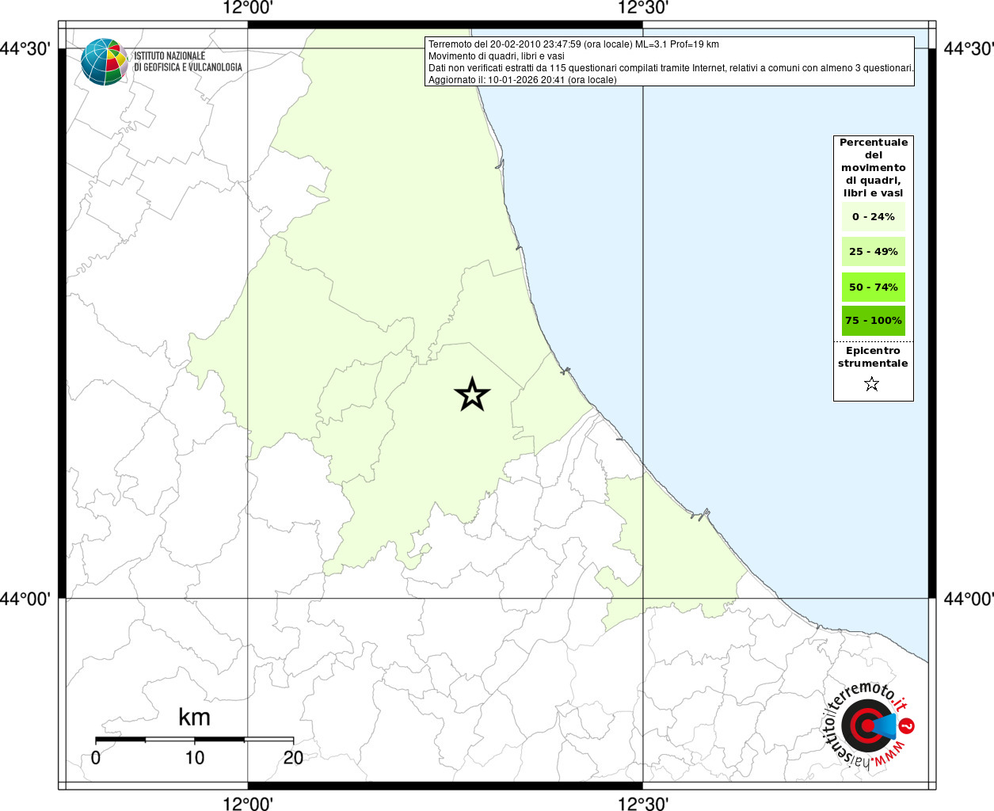Screen dimensions: 994x811
Task: Click the right 44°30' latitude label
Action: [969, 49]
